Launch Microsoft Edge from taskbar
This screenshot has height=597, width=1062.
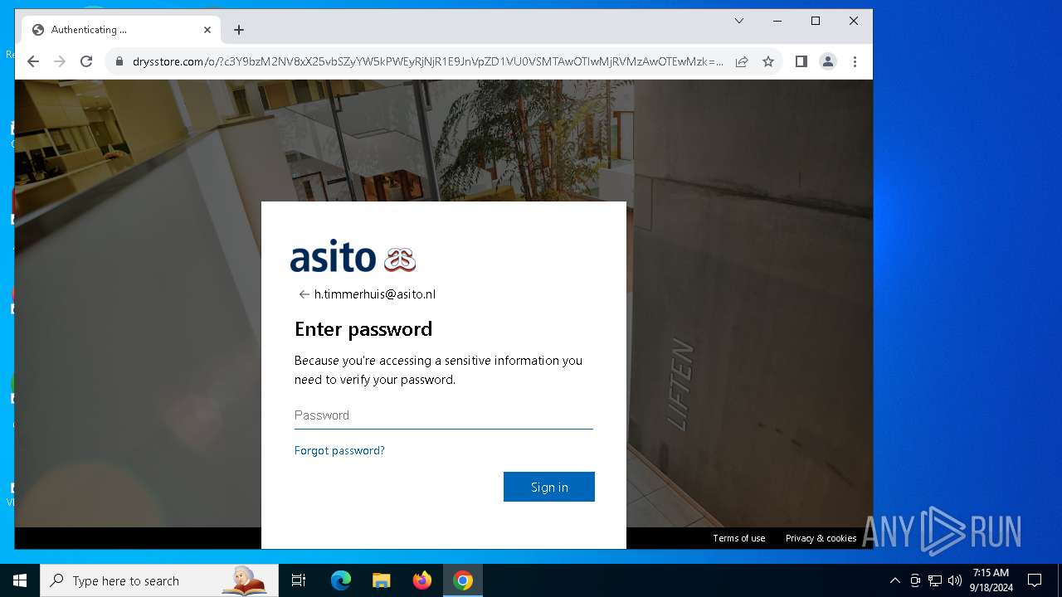pos(341,580)
